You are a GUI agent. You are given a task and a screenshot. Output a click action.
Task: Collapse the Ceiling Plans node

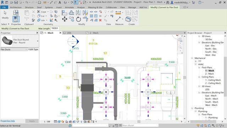pyautogui.click(x=199, y=77)
